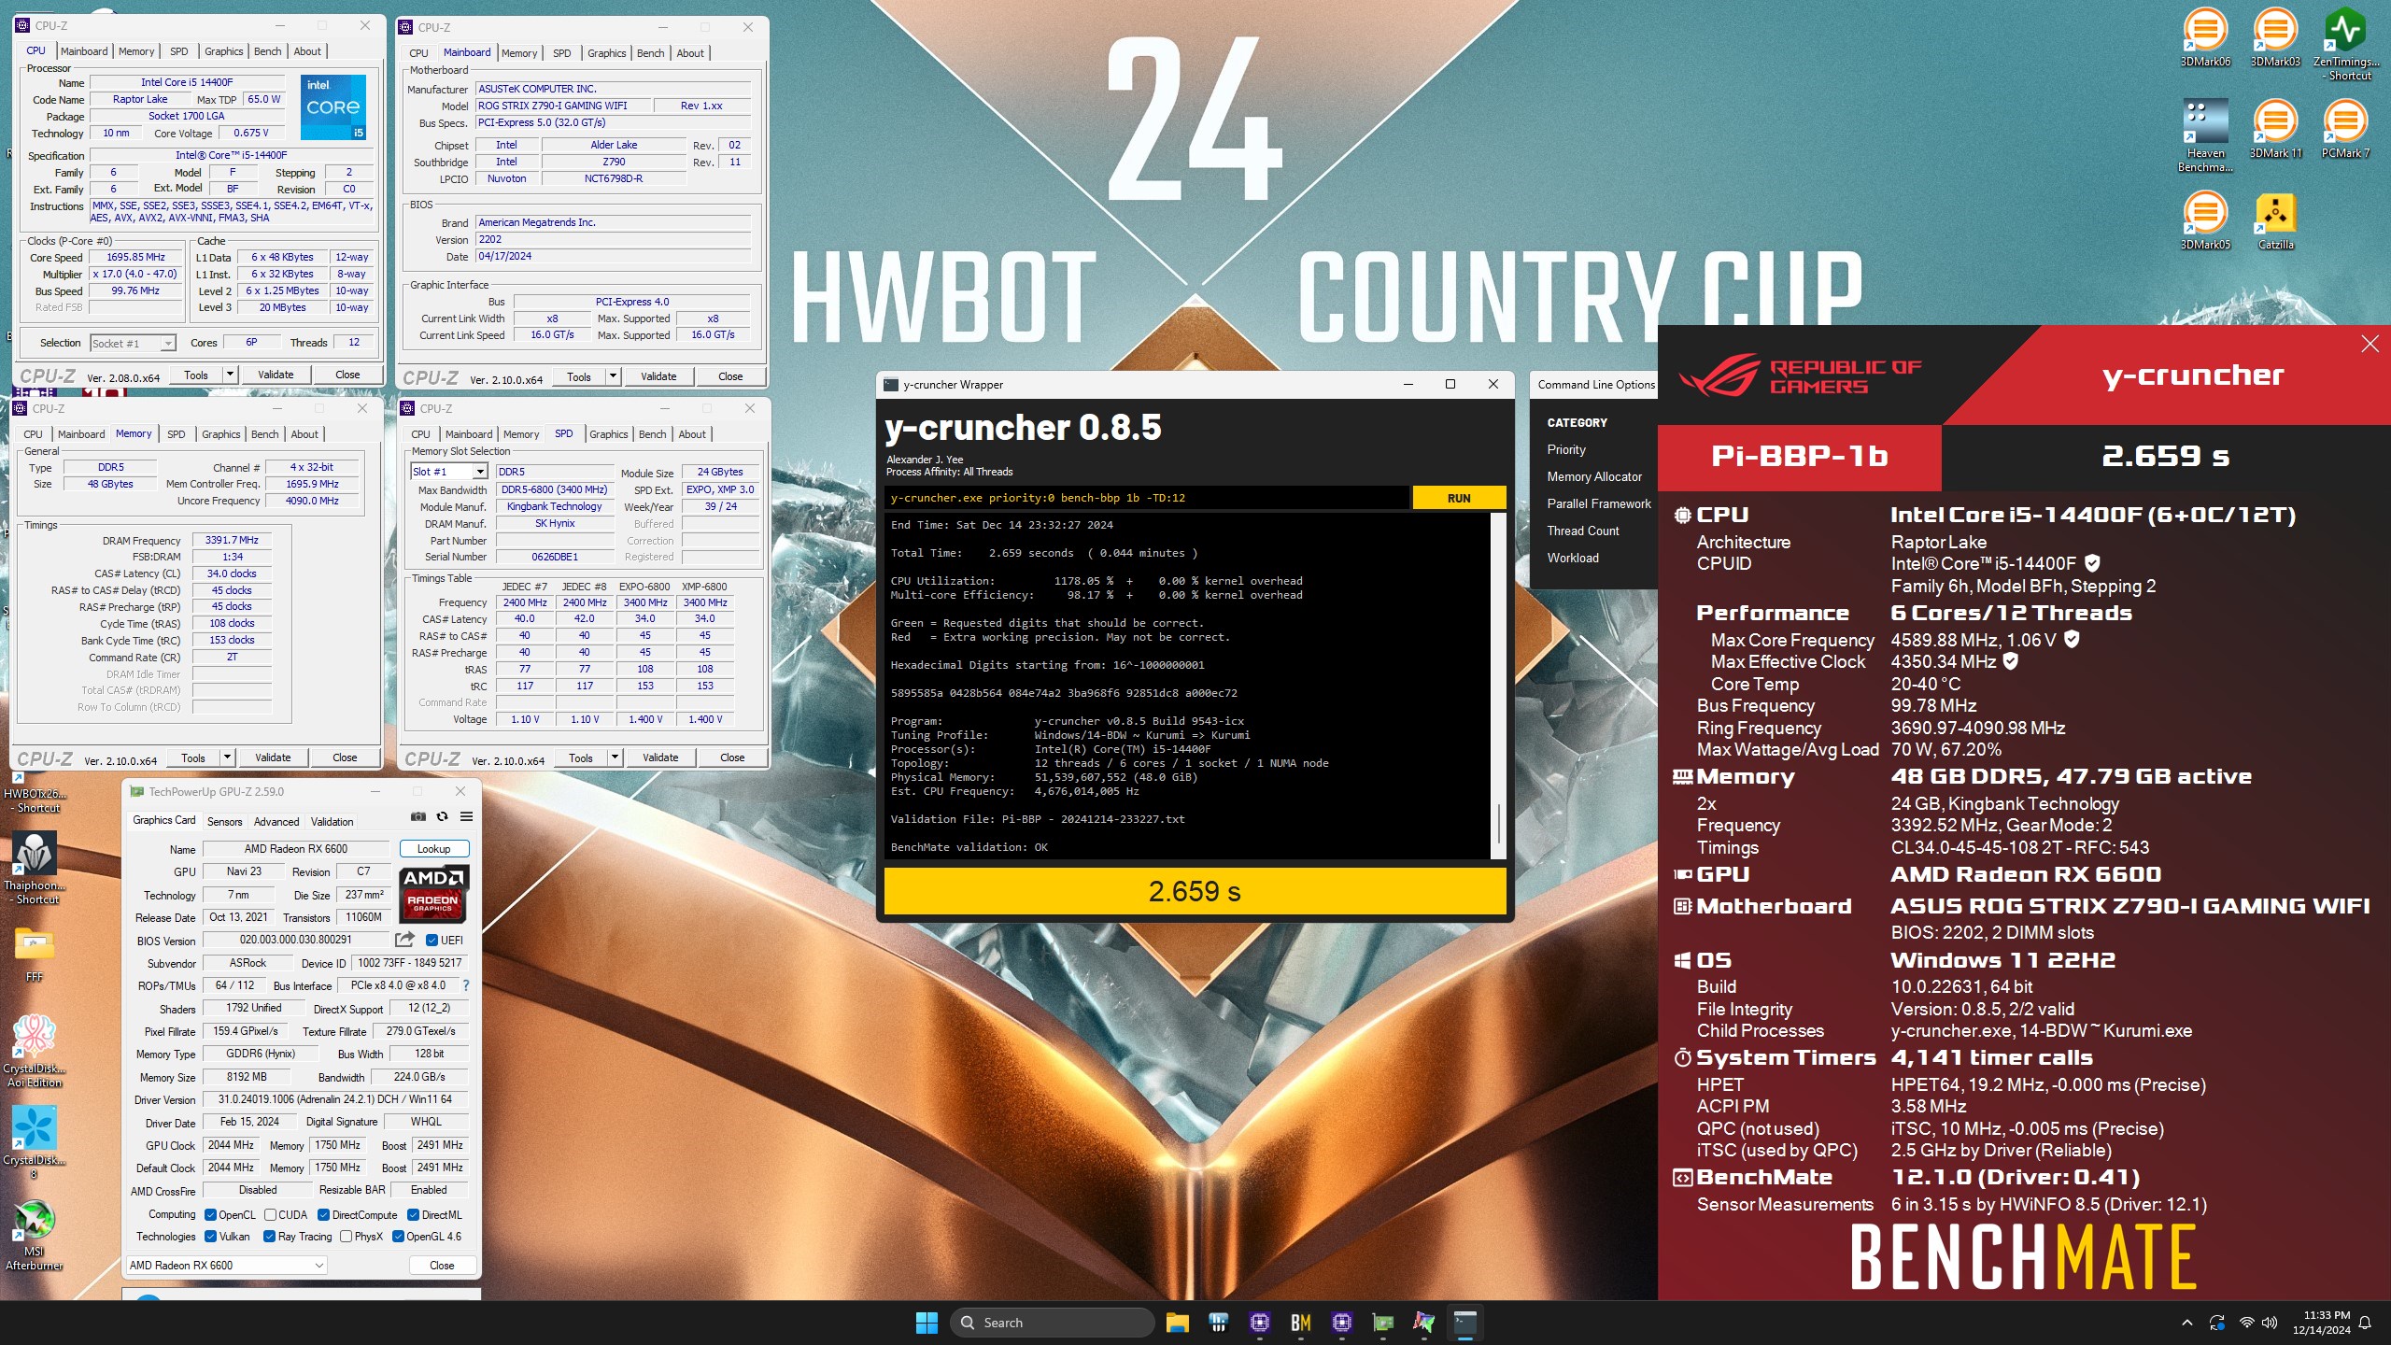Open File Explorer from the taskbar
Image resolution: width=2391 pixels, height=1345 pixels.
[x=1177, y=1323]
